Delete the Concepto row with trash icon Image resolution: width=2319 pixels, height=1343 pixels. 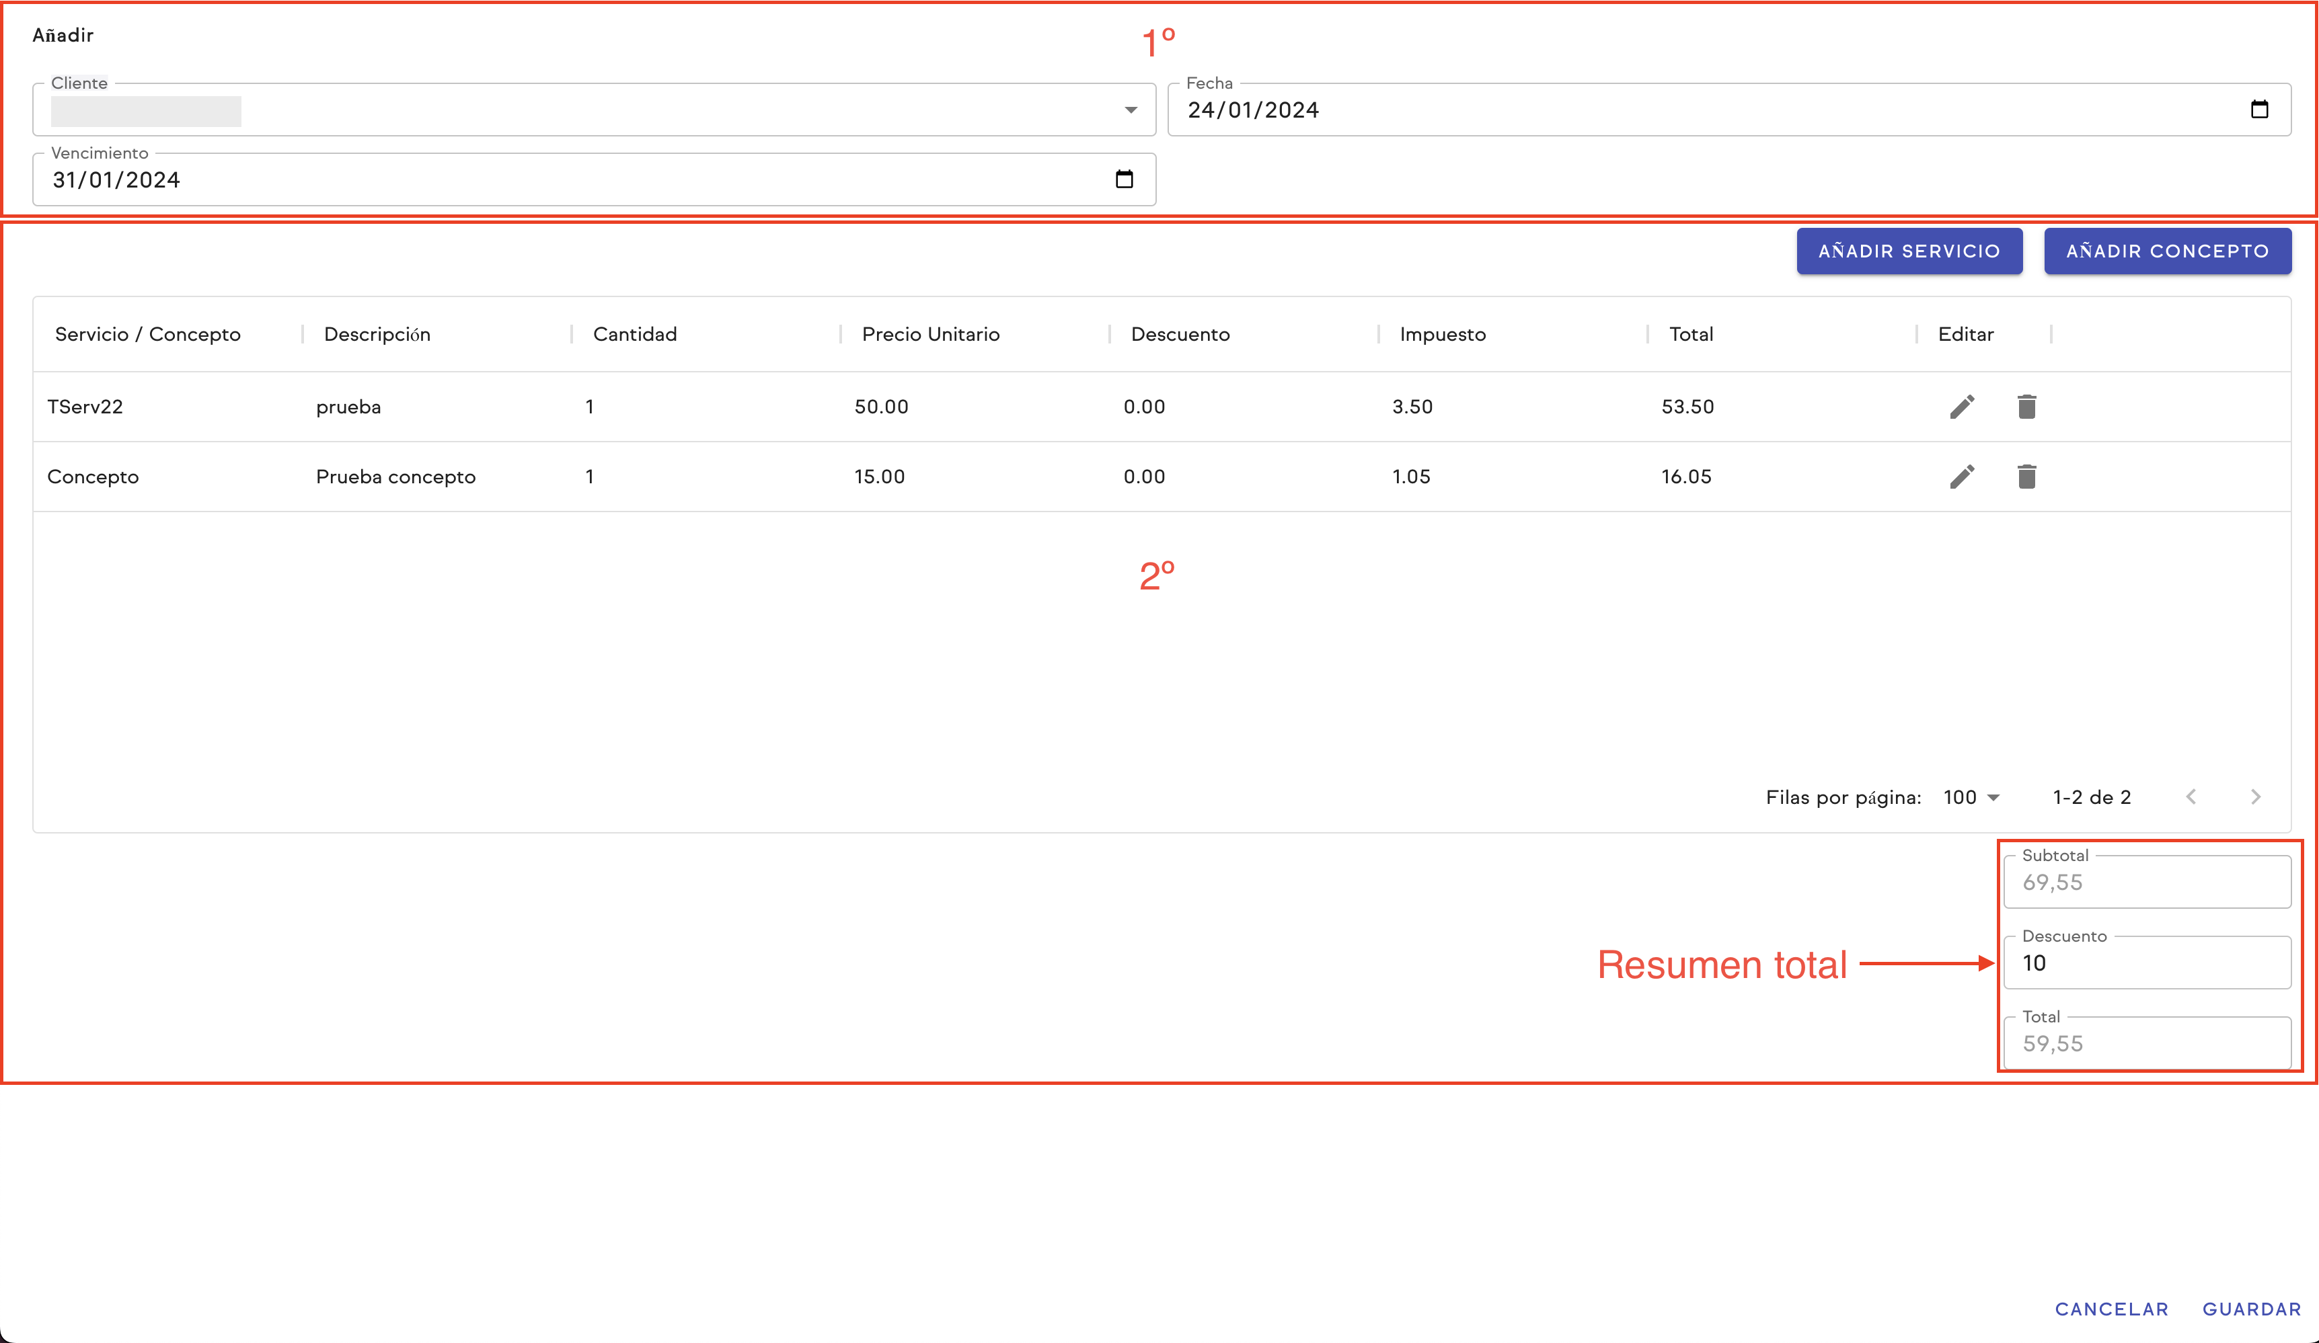(2026, 477)
